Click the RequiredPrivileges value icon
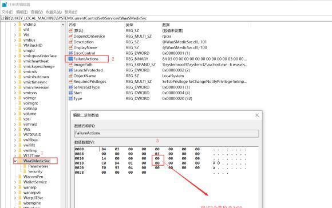Image resolution: width=332 pixels, height=208 pixels. tap(71, 82)
